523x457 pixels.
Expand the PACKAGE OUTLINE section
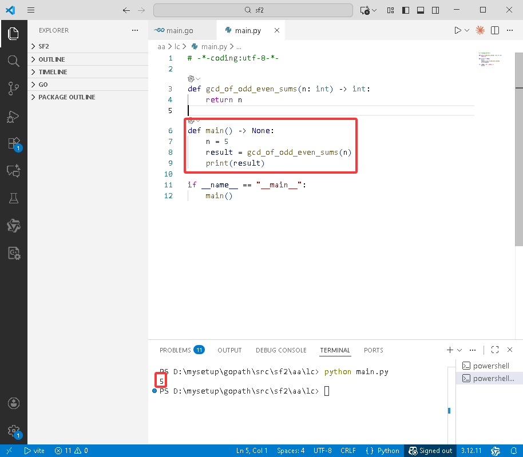(x=88, y=97)
